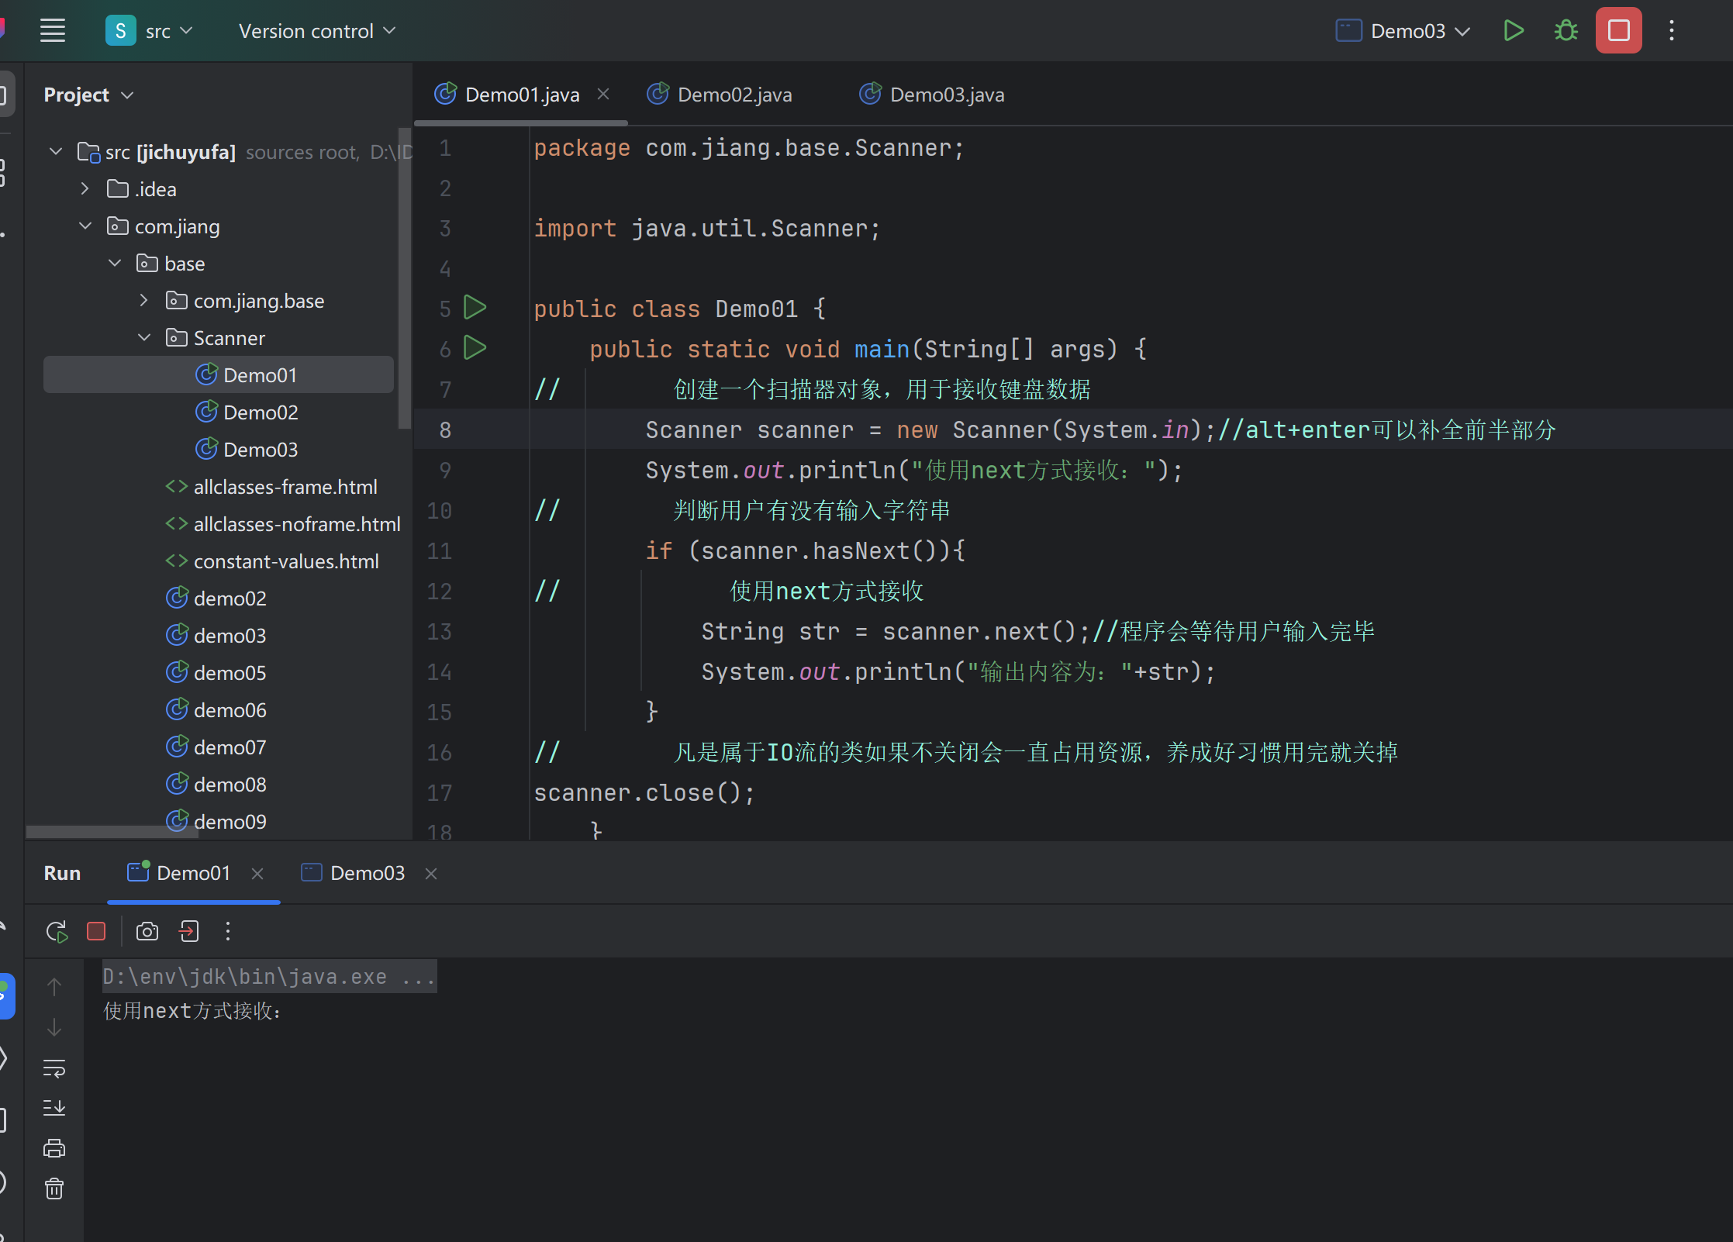1733x1242 pixels.
Task: Click the Debug bug icon in top toolbar
Action: 1566,31
